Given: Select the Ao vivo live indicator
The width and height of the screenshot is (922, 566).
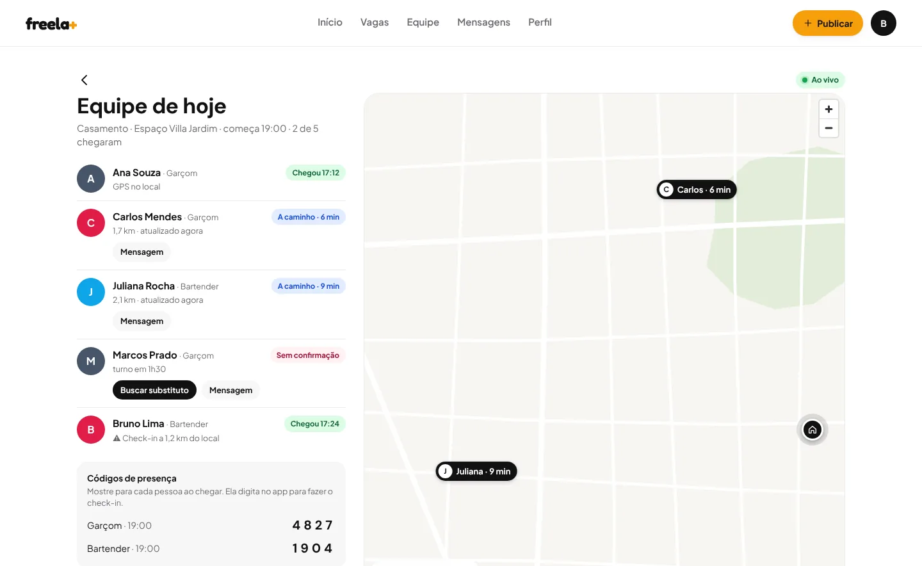Looking at the screenshot, I should pyautogui.click(x=820, y=80).
